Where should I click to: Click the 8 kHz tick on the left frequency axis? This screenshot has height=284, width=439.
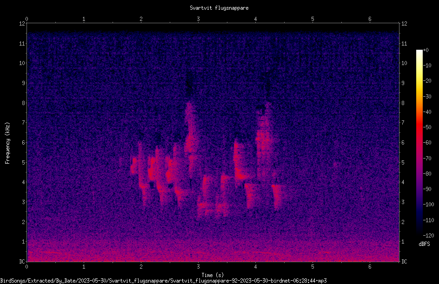coord(23,103)
